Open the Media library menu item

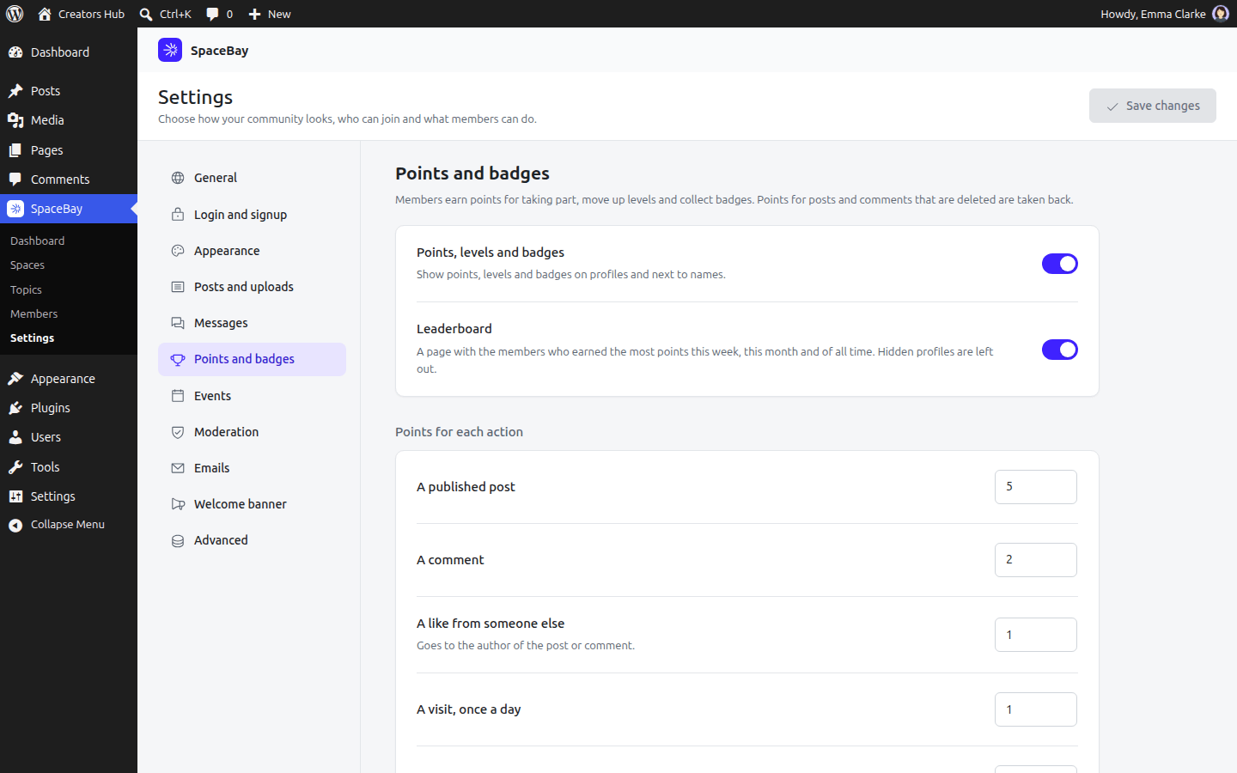pyautogui.click(x=69, y=120)
